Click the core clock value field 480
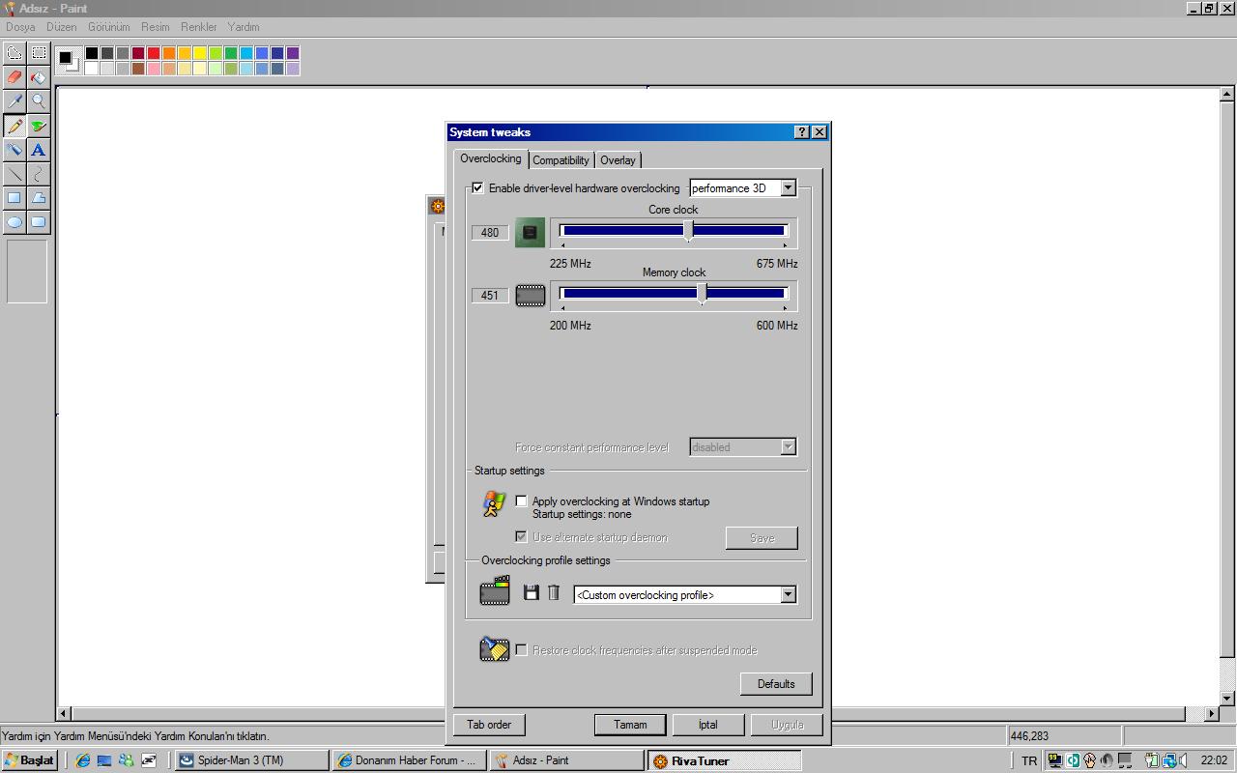This screenshot has height=773, width=1237. pyautogui.click(x=490, y=232)
